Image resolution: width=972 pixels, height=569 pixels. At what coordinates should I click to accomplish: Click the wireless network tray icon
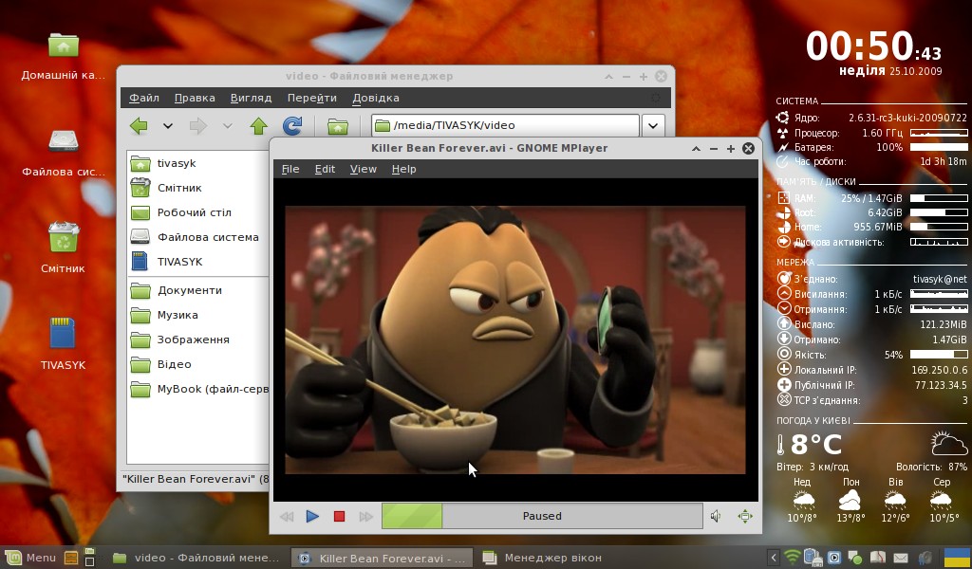[792, 558]
